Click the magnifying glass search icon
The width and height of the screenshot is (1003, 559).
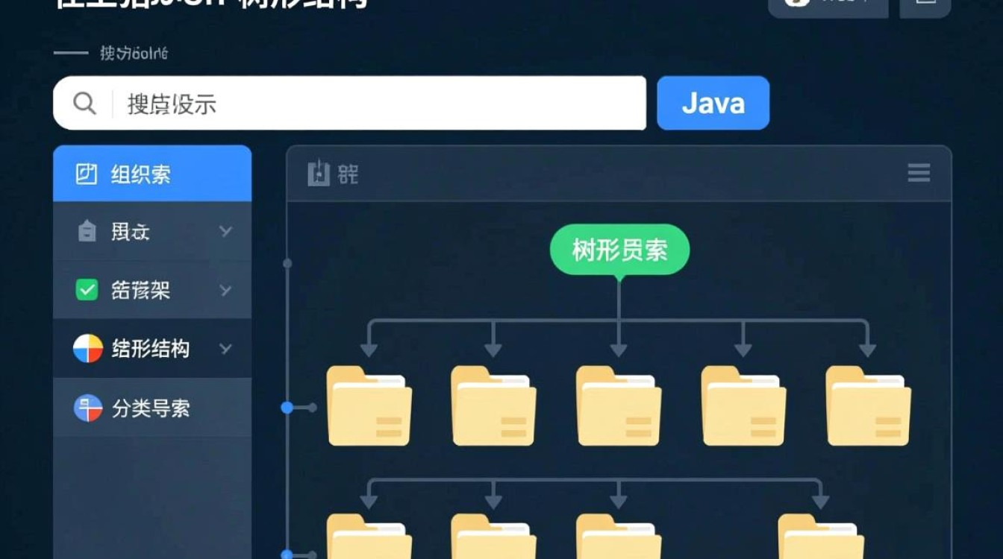pos(82,103)
